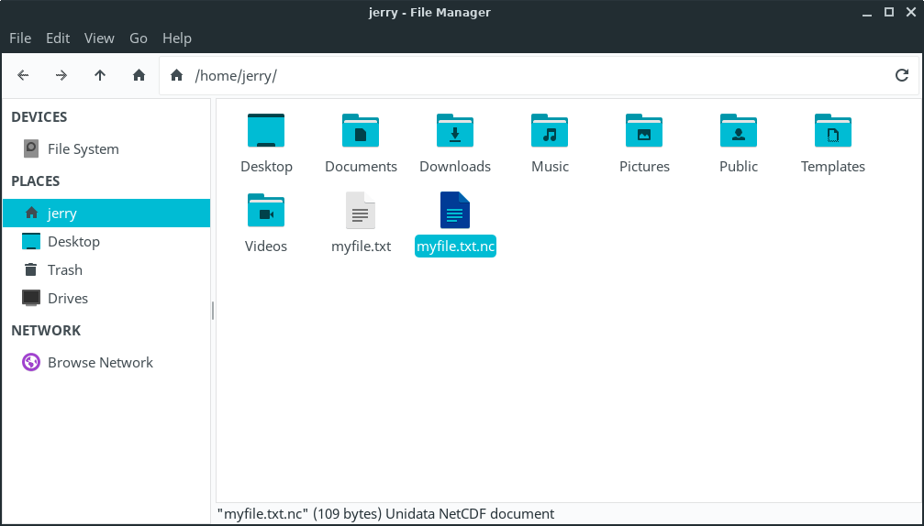The width and height of the screenshot is (924, 526).
Task: Select the Pictures folder icon
Action: pyautogui.click(x=644, y=132)
